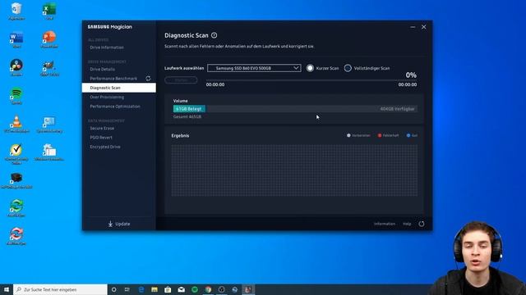Click the blue Gut legend dot
This screenshot has width=526, height=295.
[x=408, y=135]
